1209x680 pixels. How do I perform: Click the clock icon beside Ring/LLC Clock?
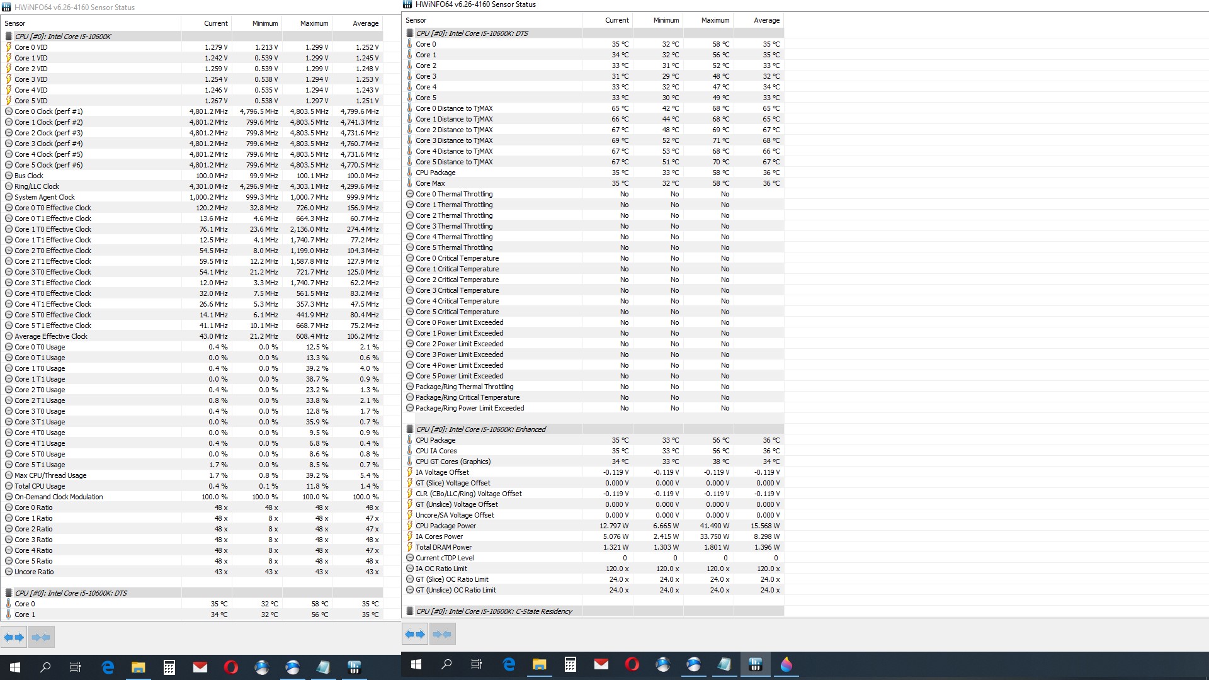click(x=9, y=186)
